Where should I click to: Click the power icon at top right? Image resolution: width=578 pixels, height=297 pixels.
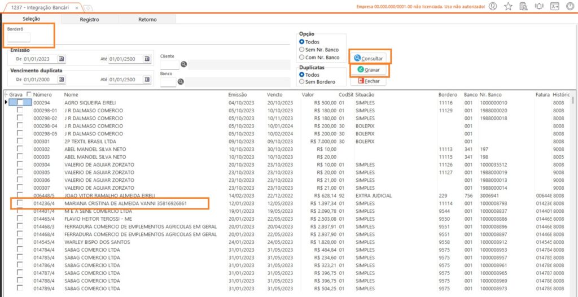click(570, 6)
